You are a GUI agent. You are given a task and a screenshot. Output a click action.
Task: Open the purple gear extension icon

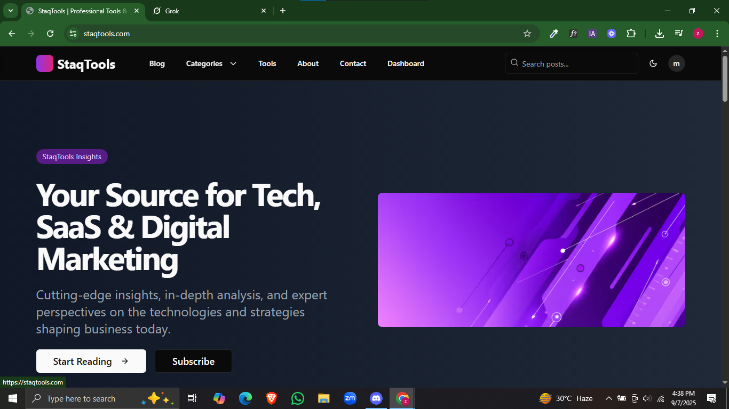coord(612,34)
